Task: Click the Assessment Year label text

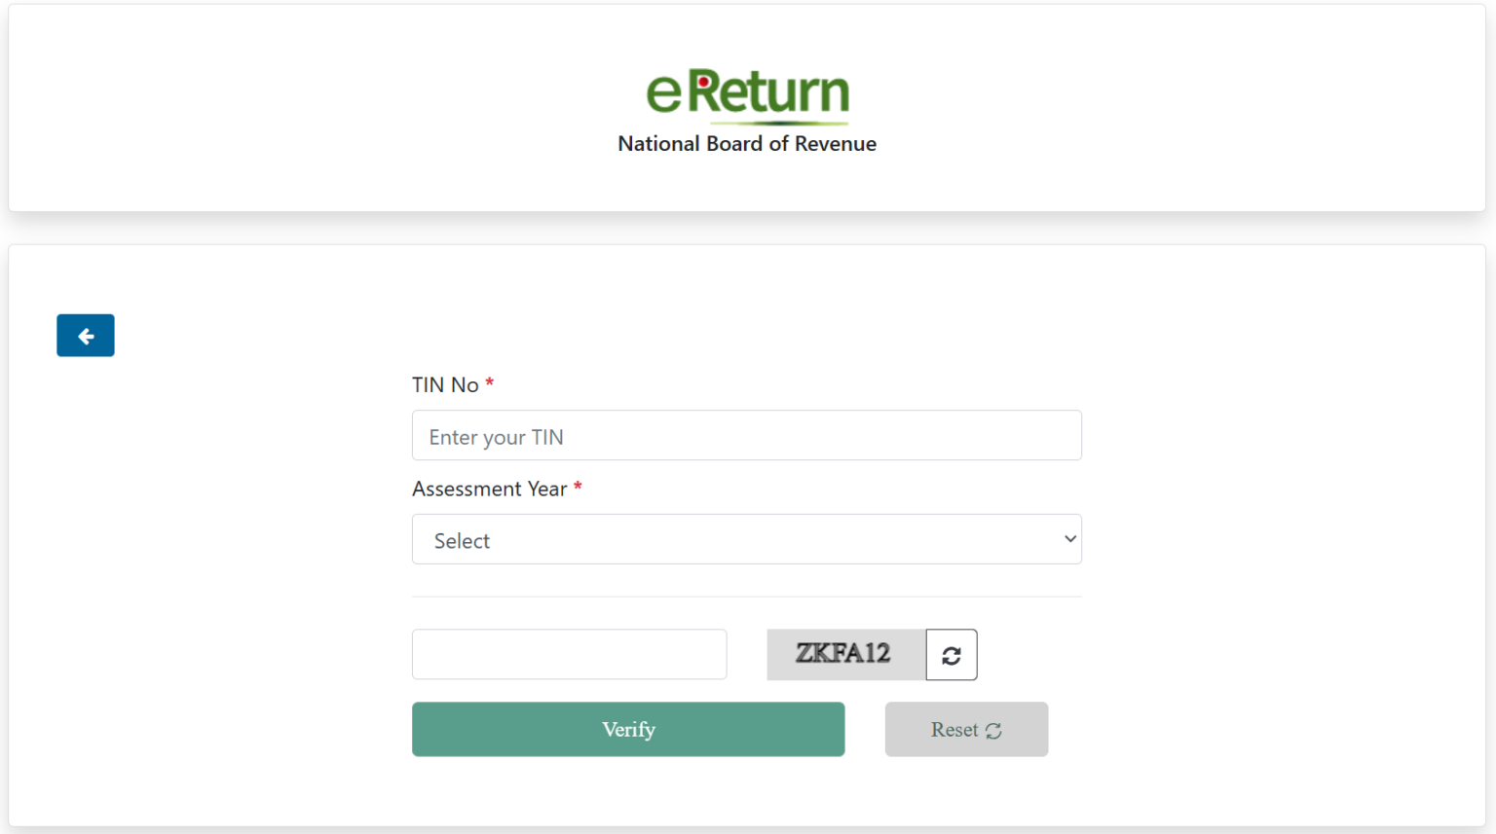Action: pyautogui.click(x=491, y=489)
